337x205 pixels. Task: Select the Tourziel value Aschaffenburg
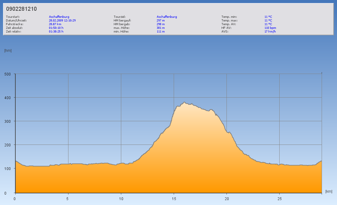(x=167, y=17)
